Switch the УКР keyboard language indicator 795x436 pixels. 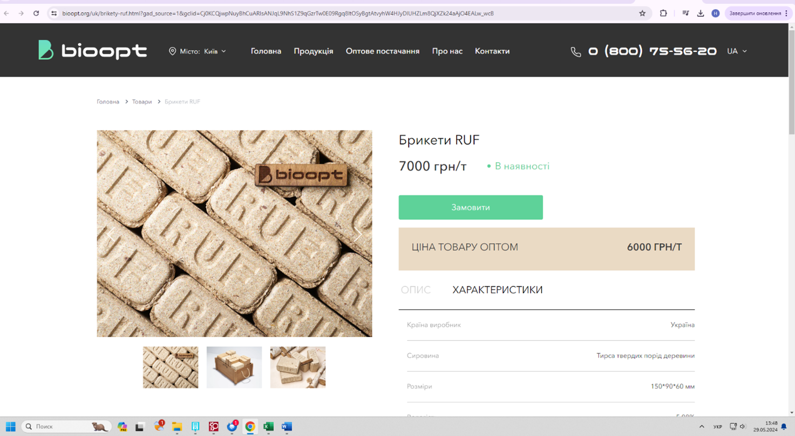tap(717, 427)
